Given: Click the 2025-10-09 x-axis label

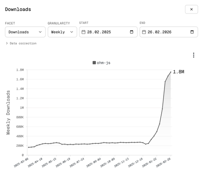Looking at the screenshot, I should tap(107, 162).
